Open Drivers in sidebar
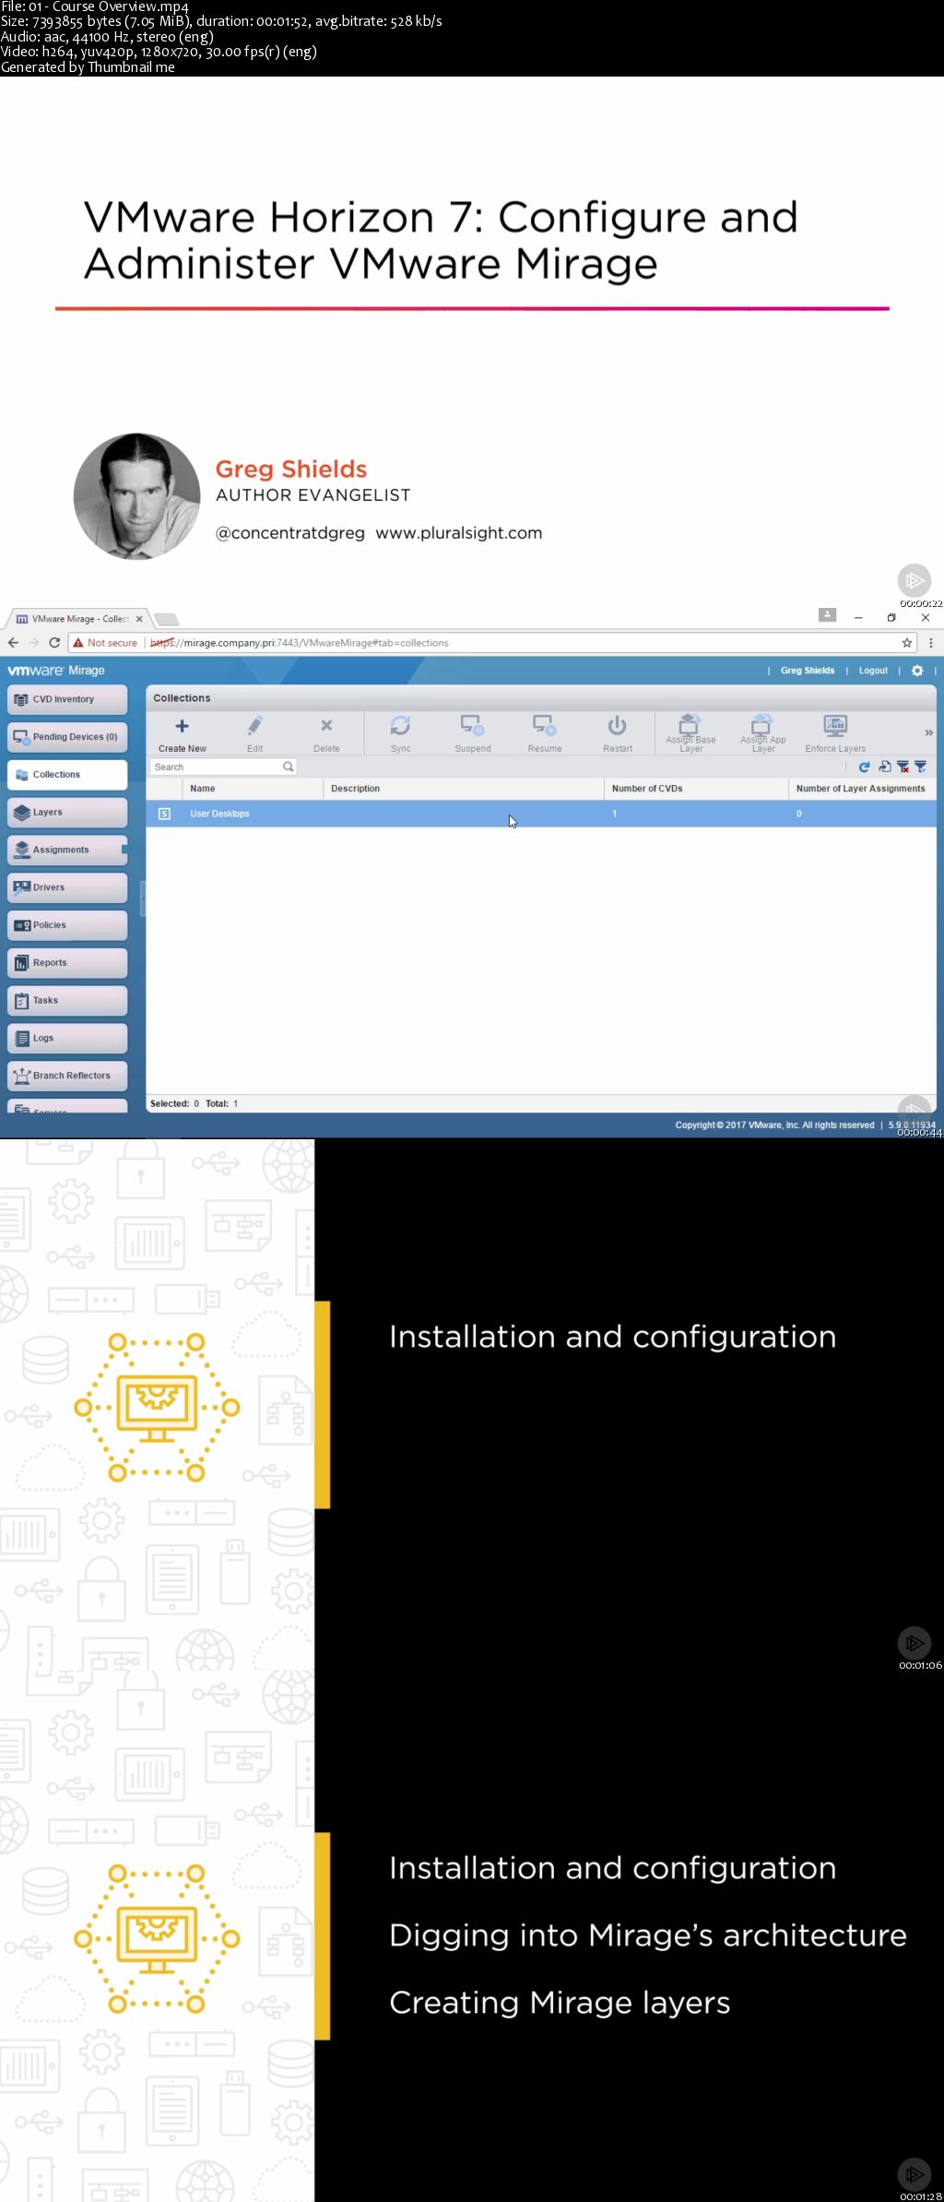Image resolution: width=944 pixels, height=2202 pixels. click(x=67, y=887)
